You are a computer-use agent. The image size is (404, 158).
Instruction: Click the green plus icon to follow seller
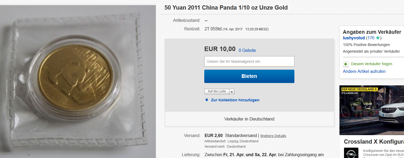pos(346,64)
